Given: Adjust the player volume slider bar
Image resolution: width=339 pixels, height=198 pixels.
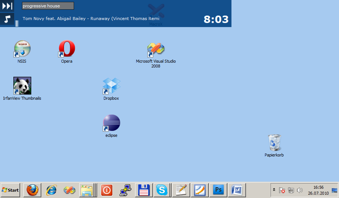Looking at the screenshot, I should coord(17,23).
